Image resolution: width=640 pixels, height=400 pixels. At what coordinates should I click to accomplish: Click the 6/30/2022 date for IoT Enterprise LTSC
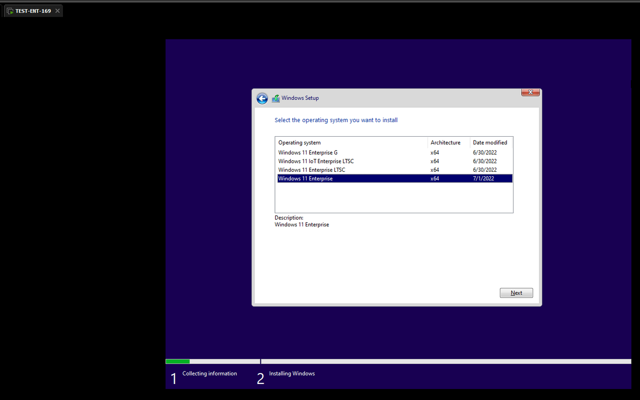[x=485, y=161]
